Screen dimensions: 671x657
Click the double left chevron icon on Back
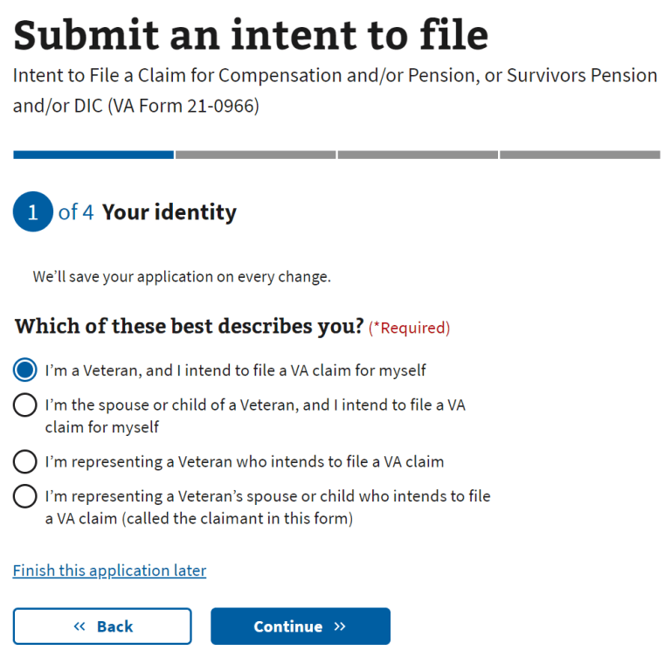tap(80, 626)
